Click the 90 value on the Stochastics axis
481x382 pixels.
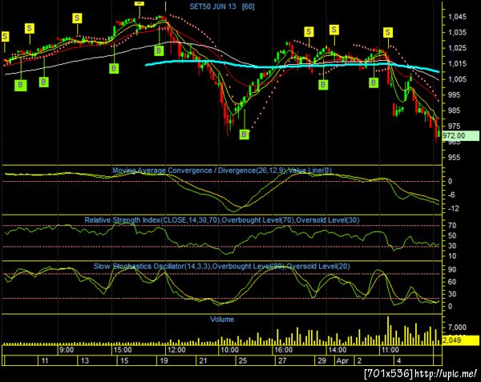click(x=452, y=270)
